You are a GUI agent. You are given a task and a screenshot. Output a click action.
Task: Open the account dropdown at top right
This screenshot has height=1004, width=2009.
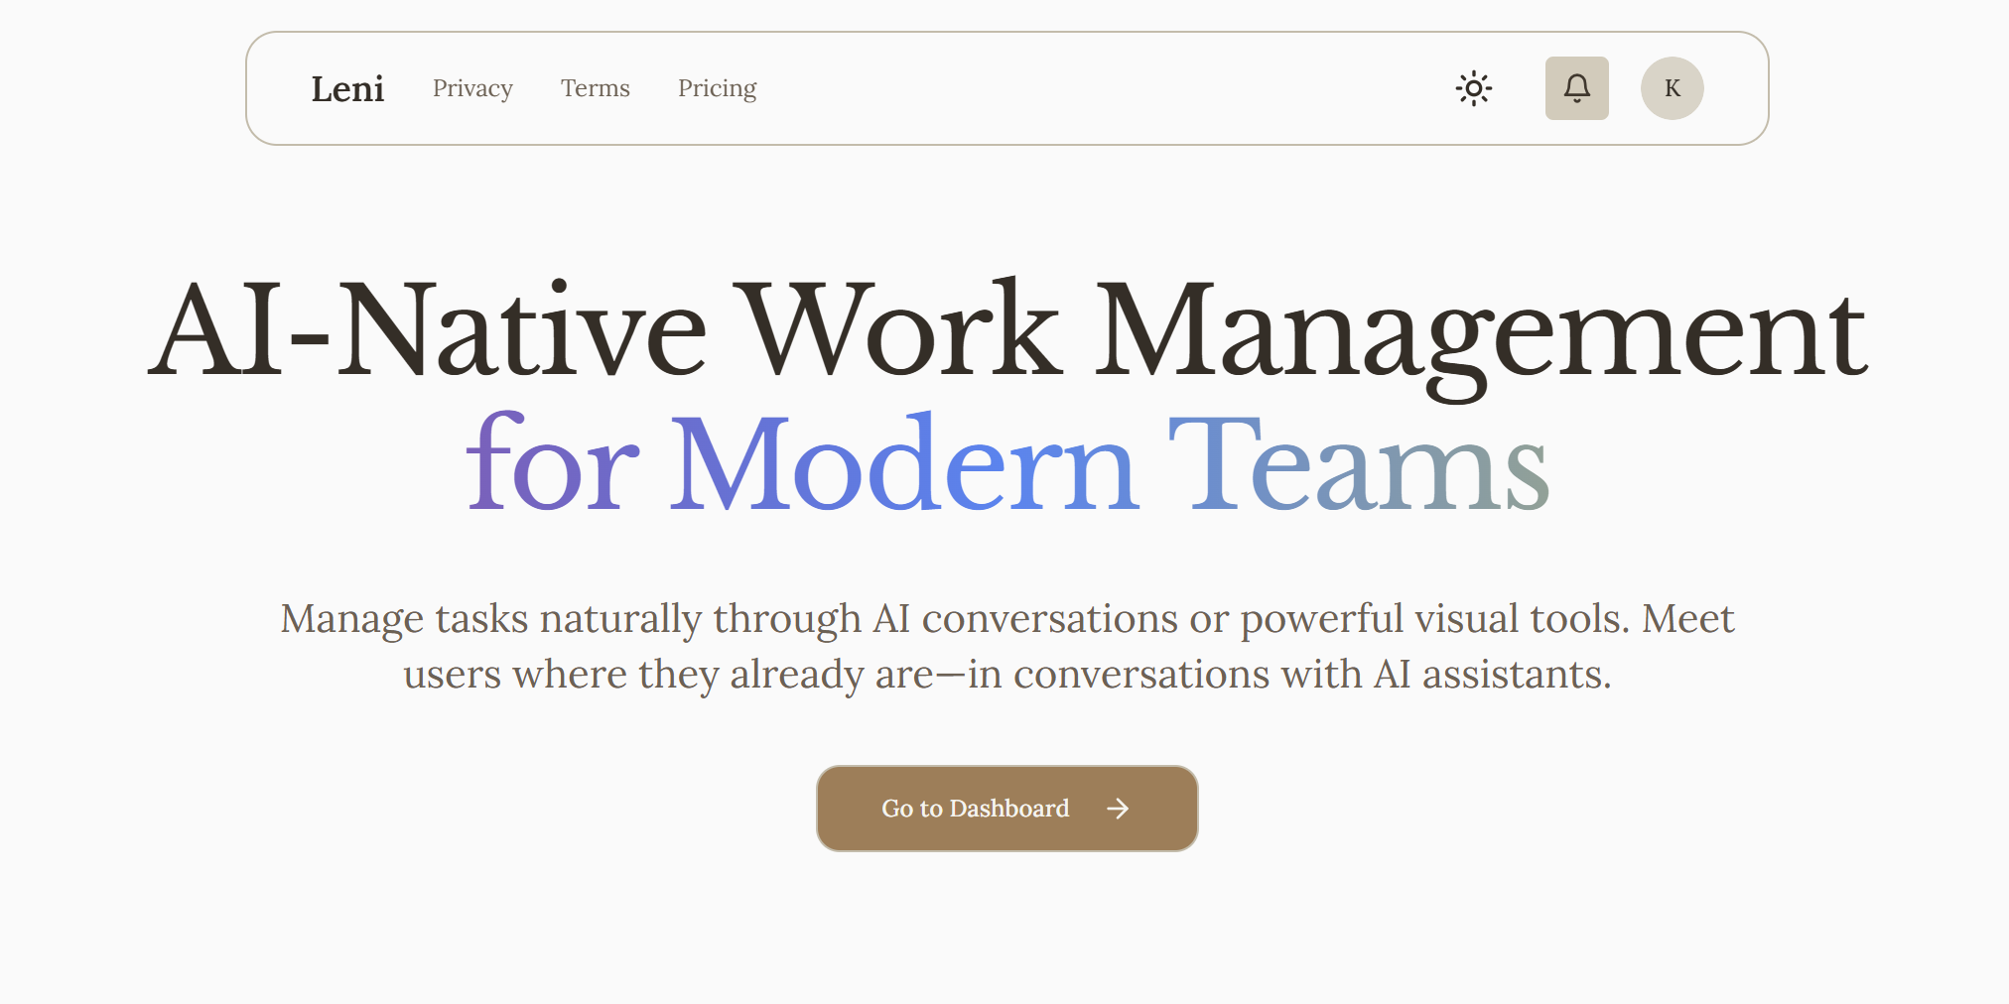[x=1672, y=88]
